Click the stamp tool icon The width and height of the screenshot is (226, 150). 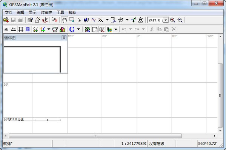click(140, 20)
